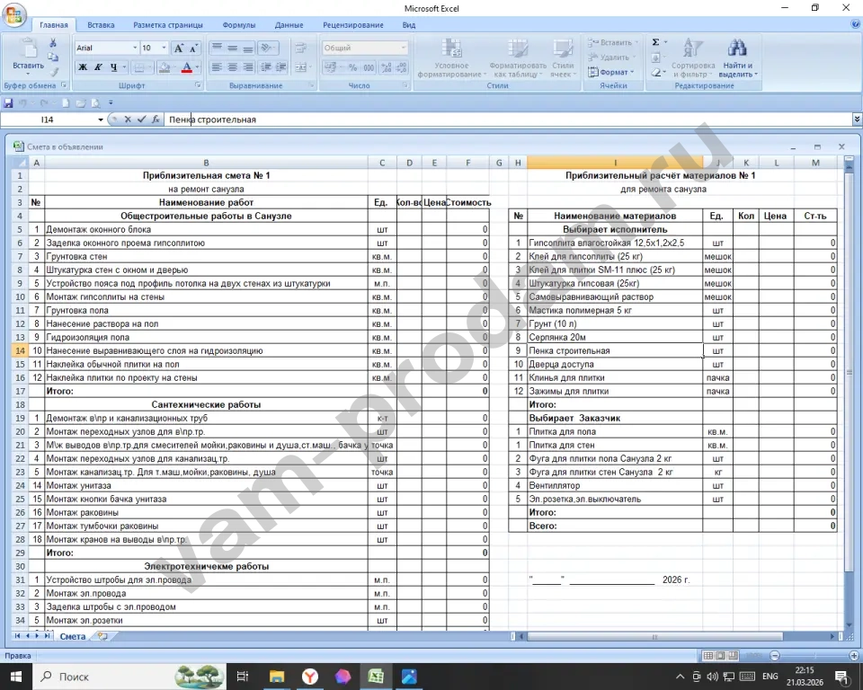Open the Arial font name dropdown
The width and height of the screenshot is (863, 690).
(135, 48)
